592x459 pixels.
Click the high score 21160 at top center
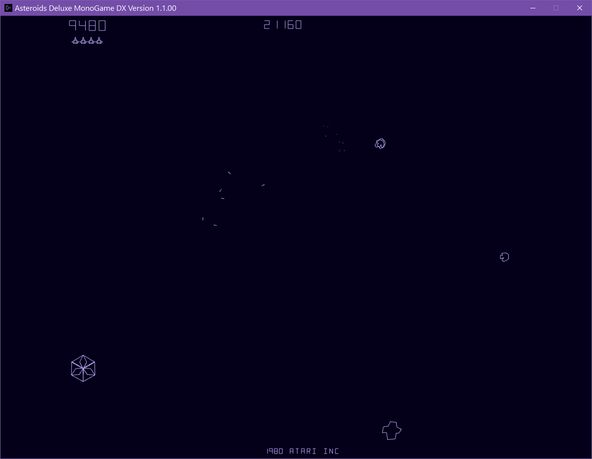282,25
